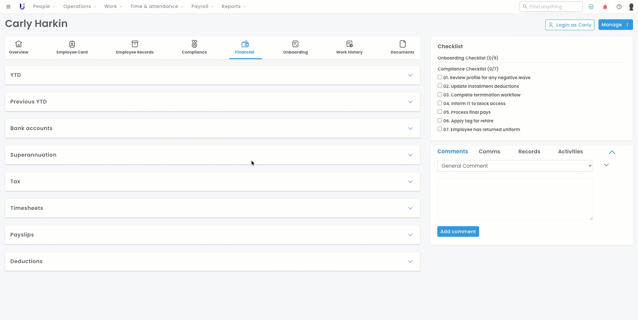The image size is (638, 320).
Task: Open the General Comment dropdown
Action: [515, 166]
